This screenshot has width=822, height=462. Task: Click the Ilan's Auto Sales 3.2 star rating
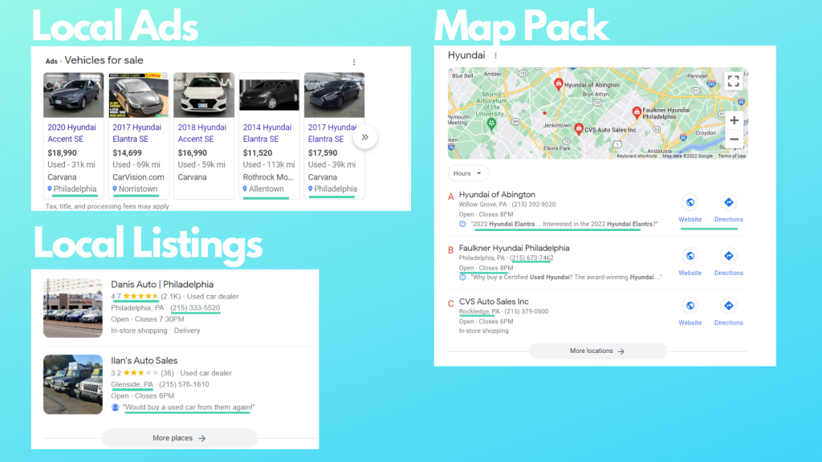134,373
